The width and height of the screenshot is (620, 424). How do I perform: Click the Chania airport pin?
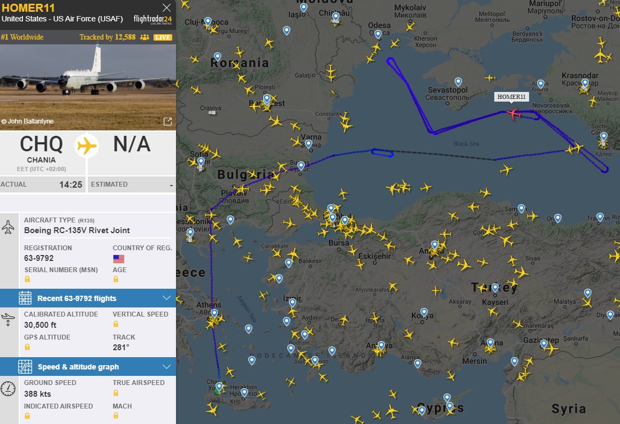pyautogui.click(x=219, y=387)
